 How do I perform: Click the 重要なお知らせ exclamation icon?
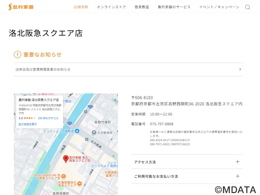18,55
